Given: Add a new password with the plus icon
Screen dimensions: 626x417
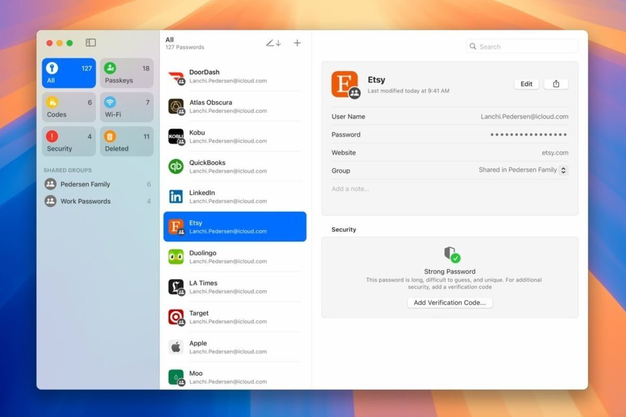Looking at the screenshot, I should pos(297,43).
